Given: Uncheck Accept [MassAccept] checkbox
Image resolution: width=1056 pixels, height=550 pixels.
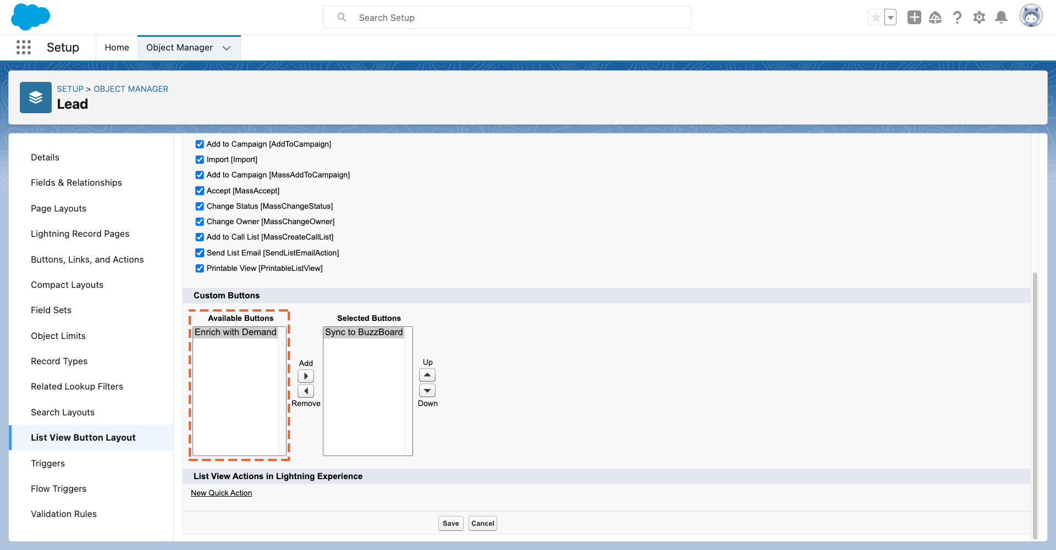Looking at the screenshot, I should tap(200, 191).
